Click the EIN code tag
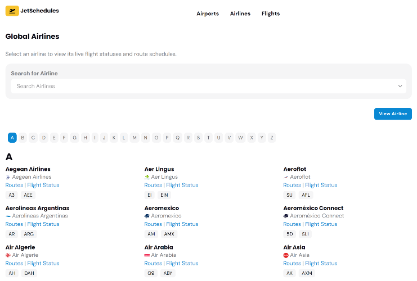The image size is (417, 281). tap(164, 195)
